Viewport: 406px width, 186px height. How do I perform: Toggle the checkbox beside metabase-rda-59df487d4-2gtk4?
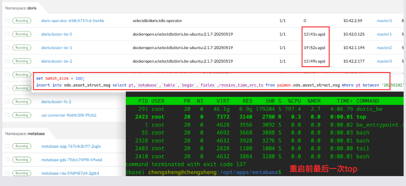click(x=8, y=173)
